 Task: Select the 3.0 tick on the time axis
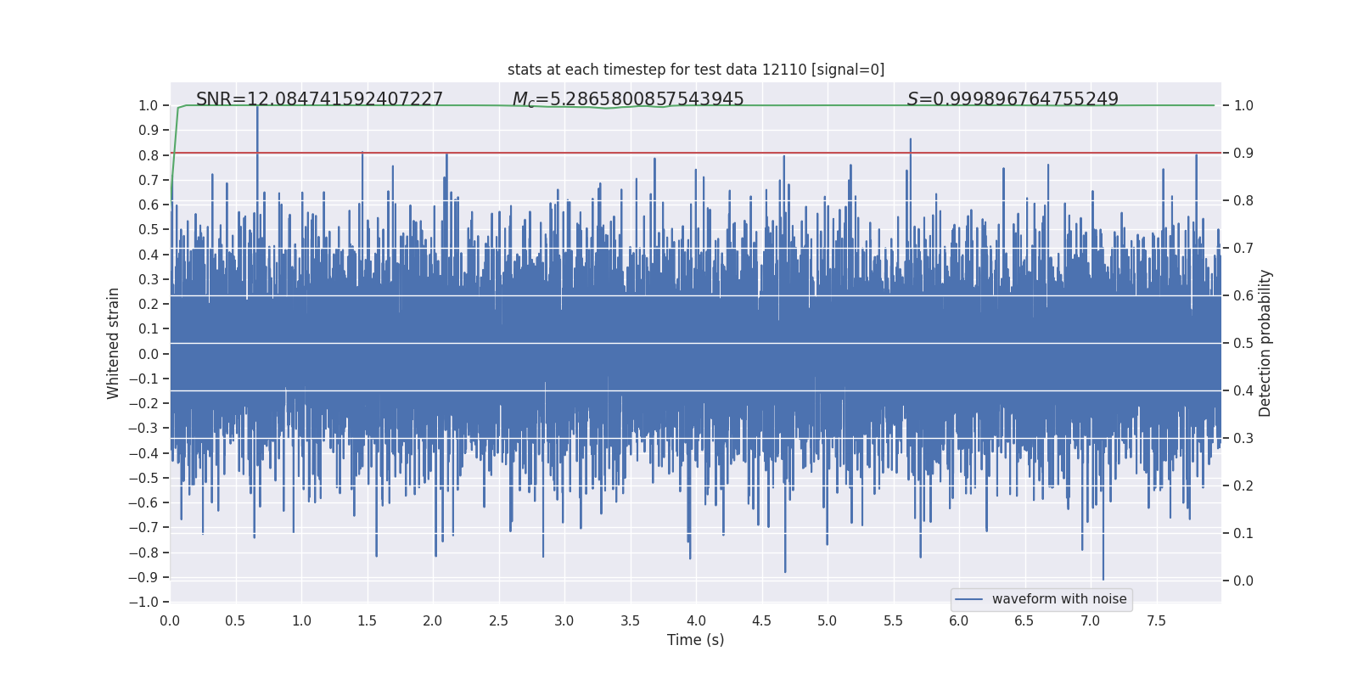pos(564,620)
